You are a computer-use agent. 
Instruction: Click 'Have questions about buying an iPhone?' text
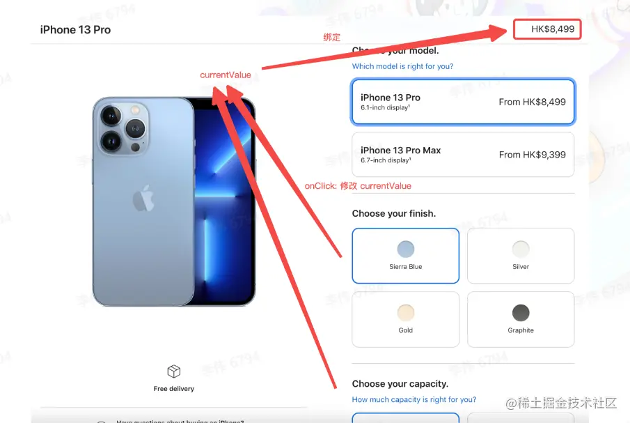[x=180, y=421]
